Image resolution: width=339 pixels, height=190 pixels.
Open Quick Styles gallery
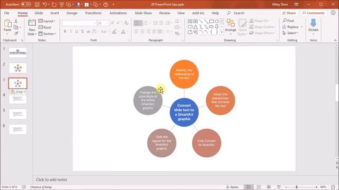point(243,27)
